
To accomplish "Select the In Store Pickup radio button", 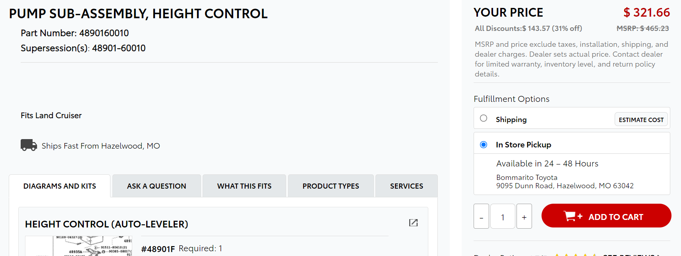I will [x=484, y=145].
